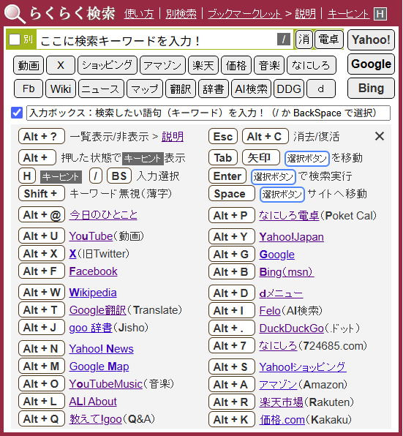Click the アマゾン button
Screen dimensions: 403x436
coord(162,65)
